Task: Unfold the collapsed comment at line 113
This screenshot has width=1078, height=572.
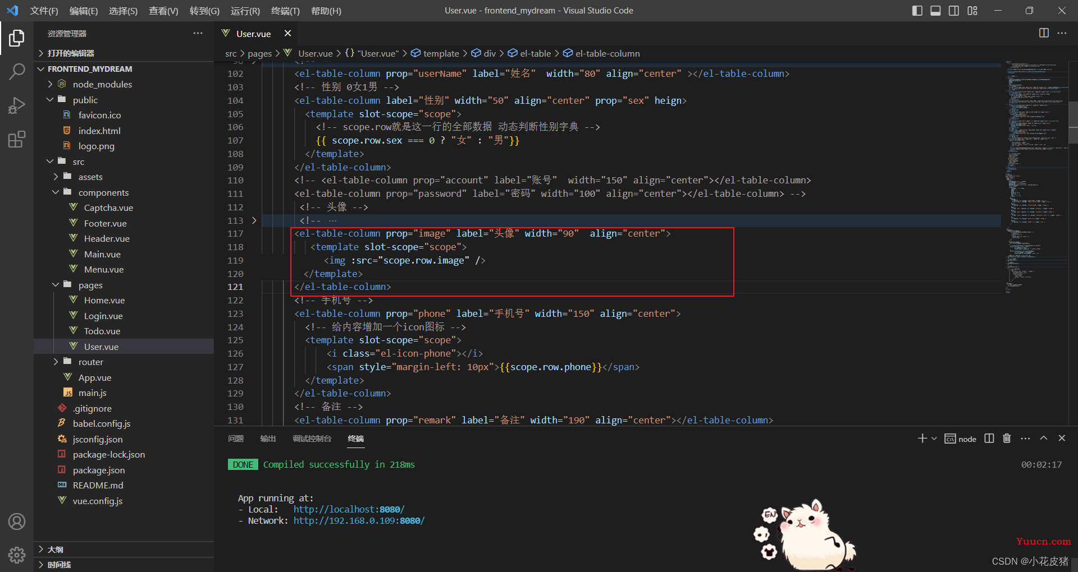Action: [x=254, y=220]
